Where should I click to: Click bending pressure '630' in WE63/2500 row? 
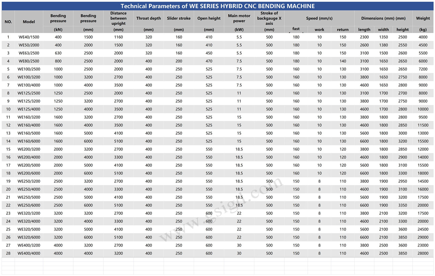coord(58,53)
